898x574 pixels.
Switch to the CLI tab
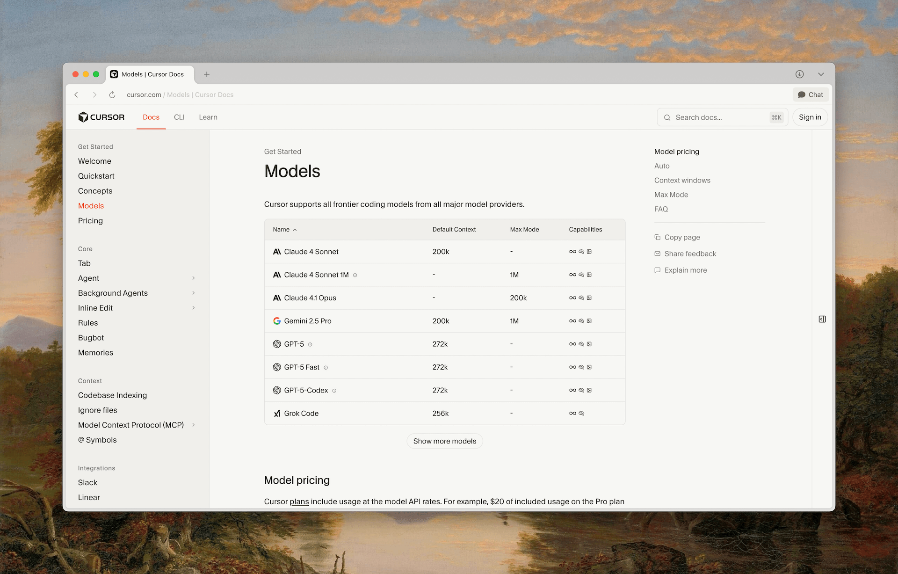(x=179, y=117)
